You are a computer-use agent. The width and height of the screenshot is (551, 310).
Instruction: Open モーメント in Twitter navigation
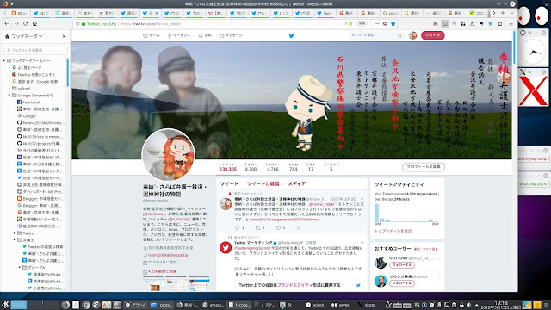179,35
